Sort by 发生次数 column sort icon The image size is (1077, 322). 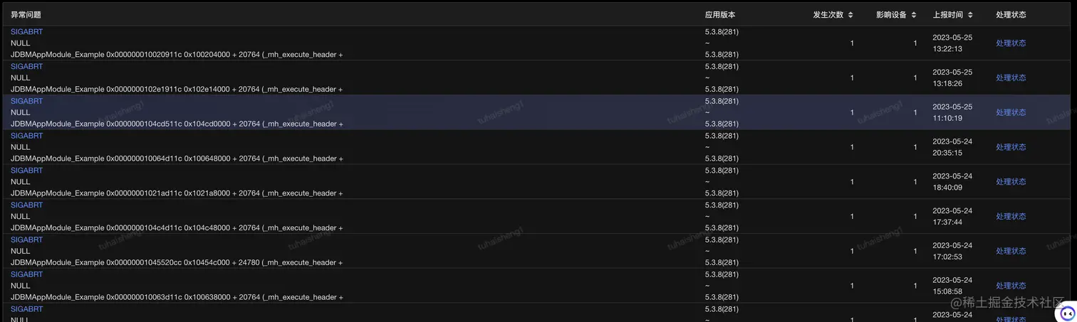[850, 14]
